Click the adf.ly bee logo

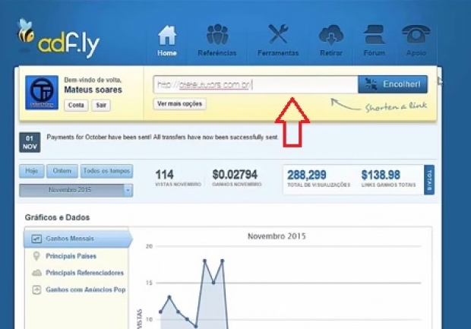click(x=58, y=39)
